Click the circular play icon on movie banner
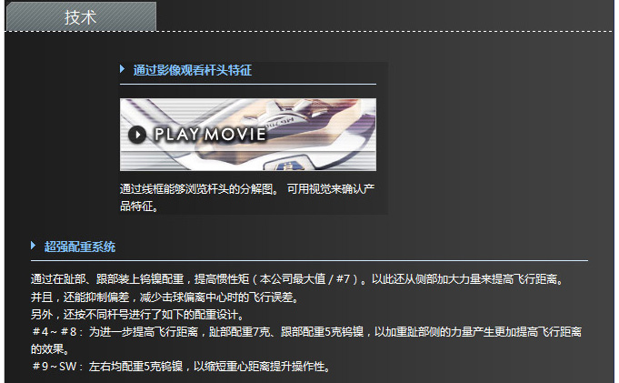The image size is (619, 383). tap(137, 135)
